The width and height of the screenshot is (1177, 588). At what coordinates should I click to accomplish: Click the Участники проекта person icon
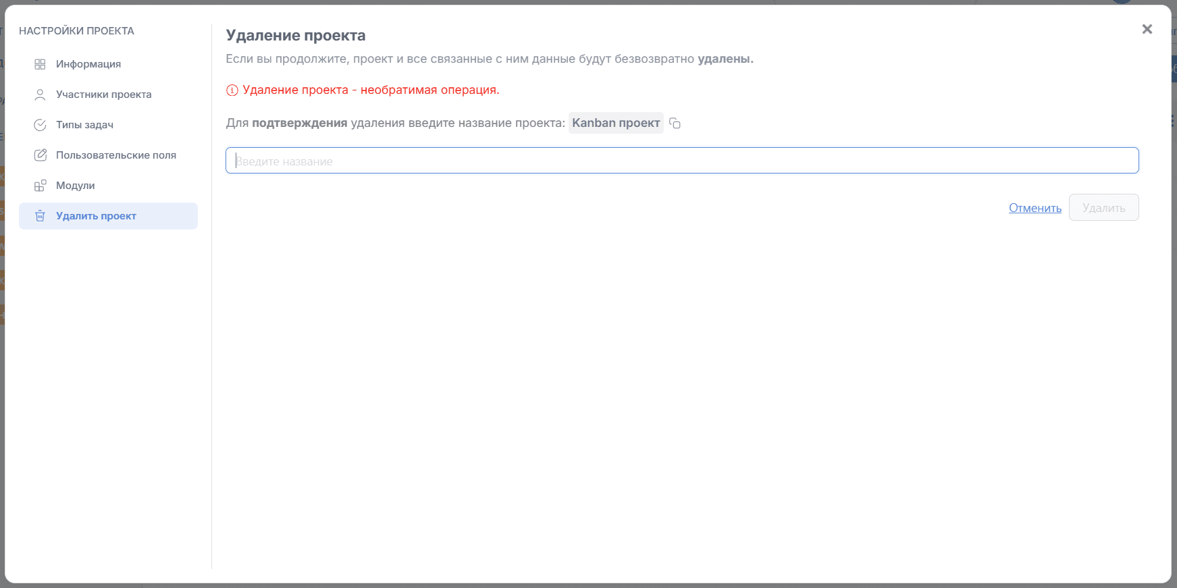coord(40,95)
